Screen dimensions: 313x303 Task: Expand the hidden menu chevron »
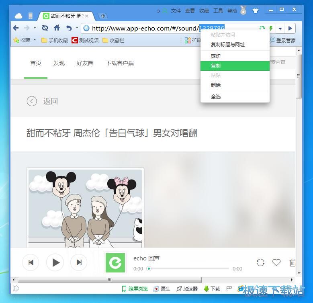coord(158,11)
